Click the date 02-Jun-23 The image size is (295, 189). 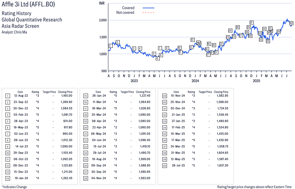coord(21,134)
